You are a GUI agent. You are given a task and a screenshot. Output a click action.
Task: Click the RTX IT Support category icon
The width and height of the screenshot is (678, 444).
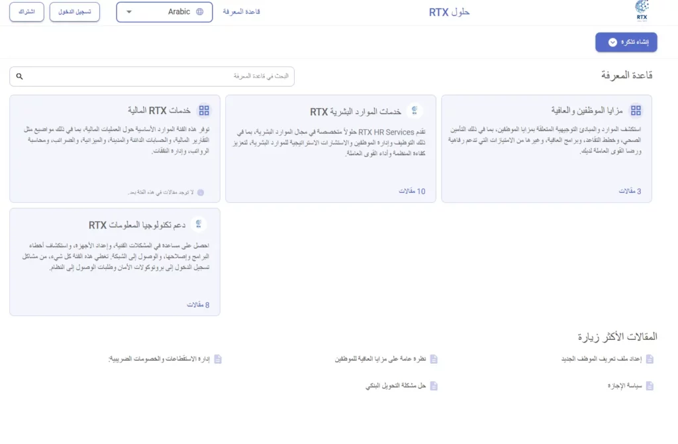pyautogui.click(x=199, y=225)
